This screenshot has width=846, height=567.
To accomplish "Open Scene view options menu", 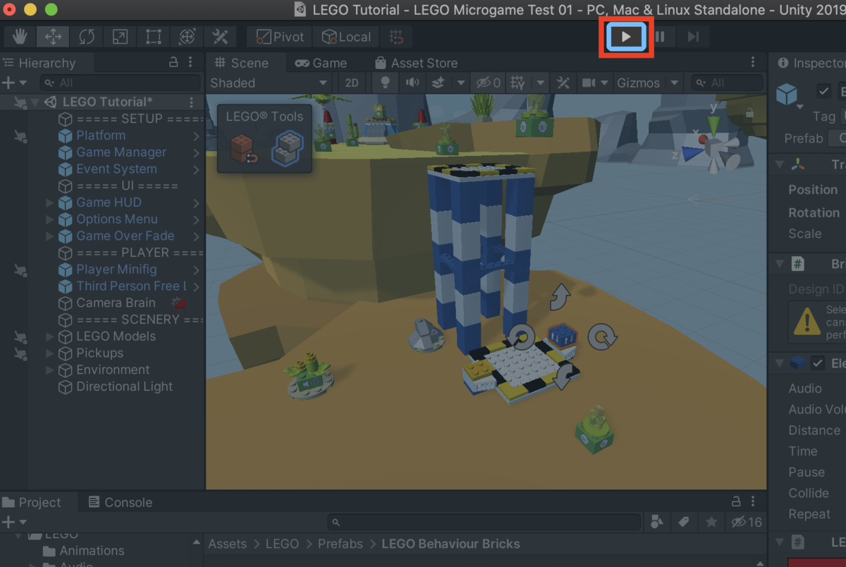I will (753, 62).
